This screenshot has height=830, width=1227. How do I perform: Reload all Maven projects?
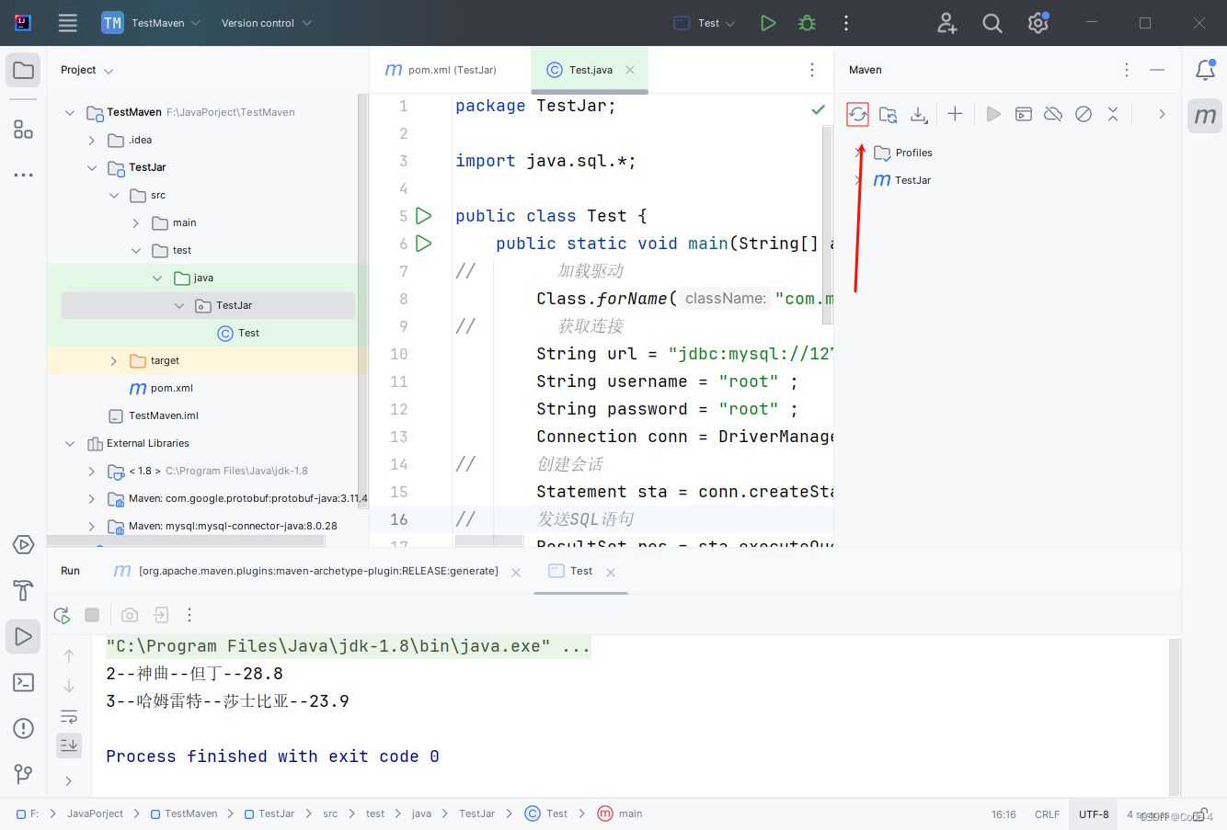pos(857,114)
